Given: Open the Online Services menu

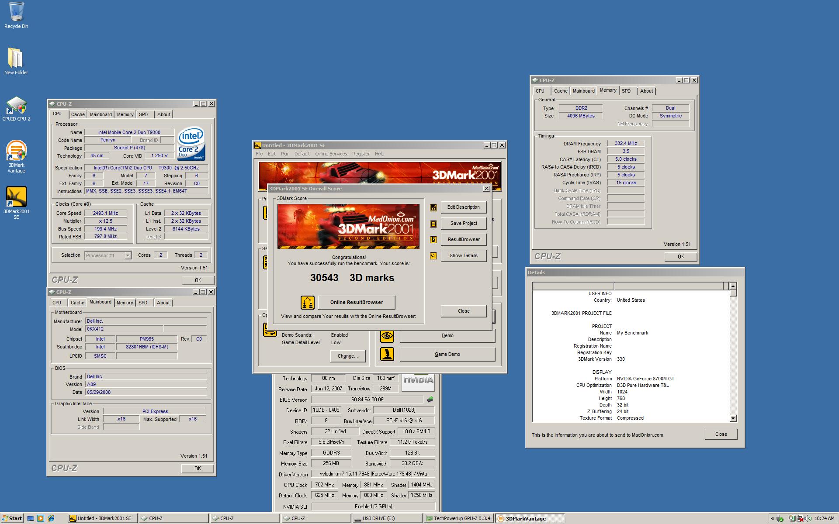Looking at the screenshot, I should point(331,154).
